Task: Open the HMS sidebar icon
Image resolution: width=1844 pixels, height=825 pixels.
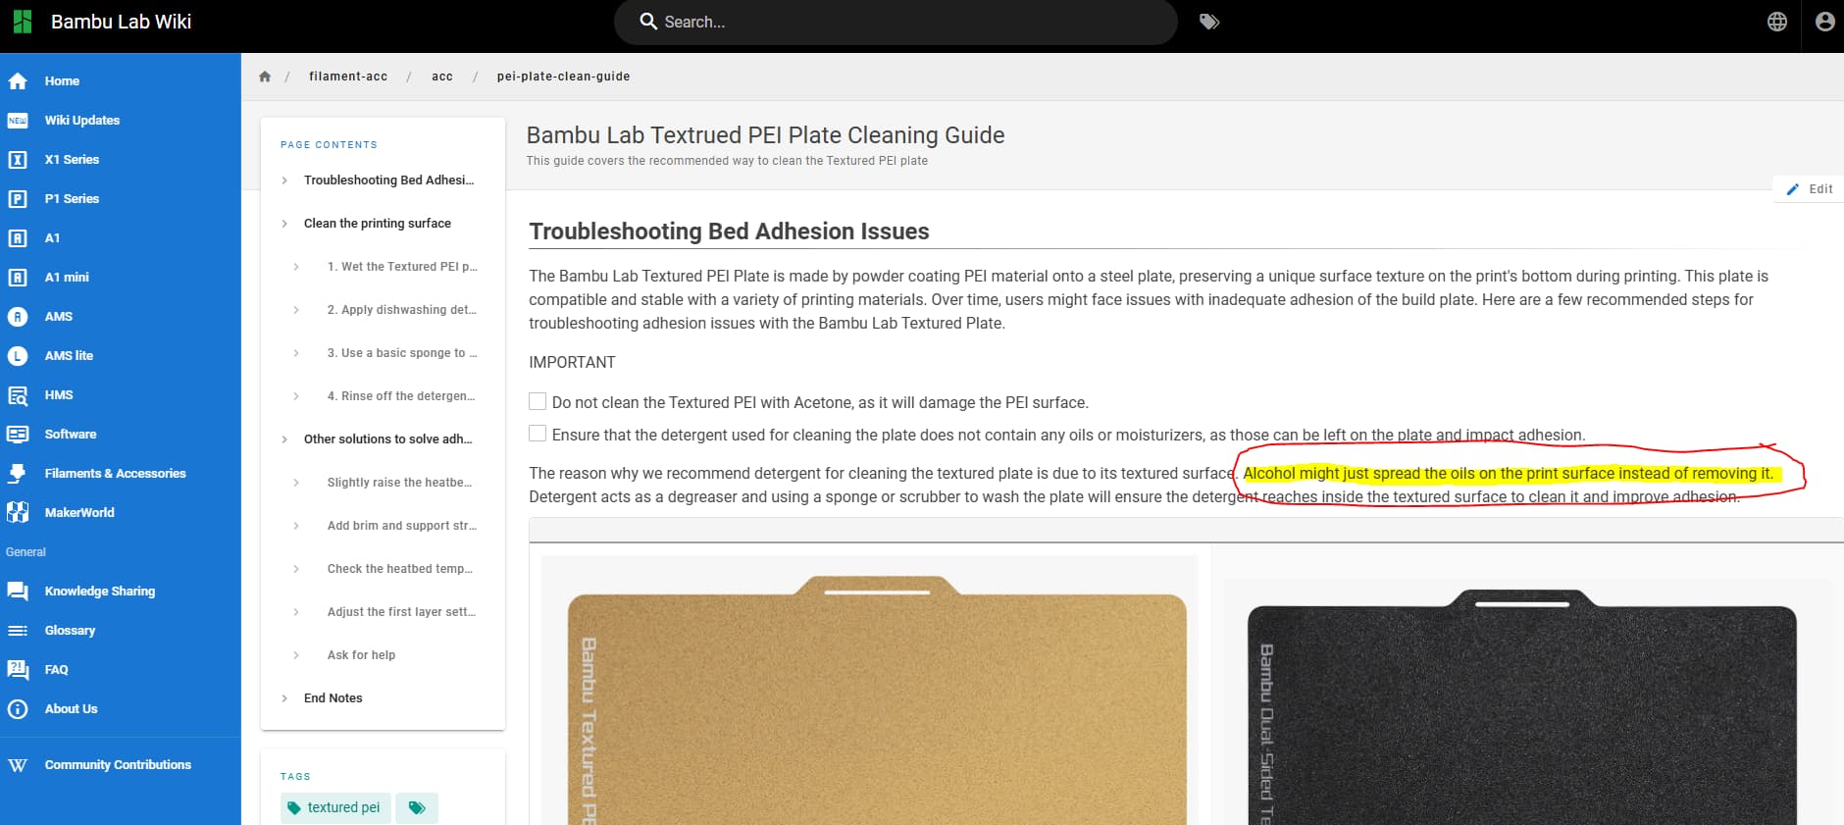Action: tap(18, 395)
